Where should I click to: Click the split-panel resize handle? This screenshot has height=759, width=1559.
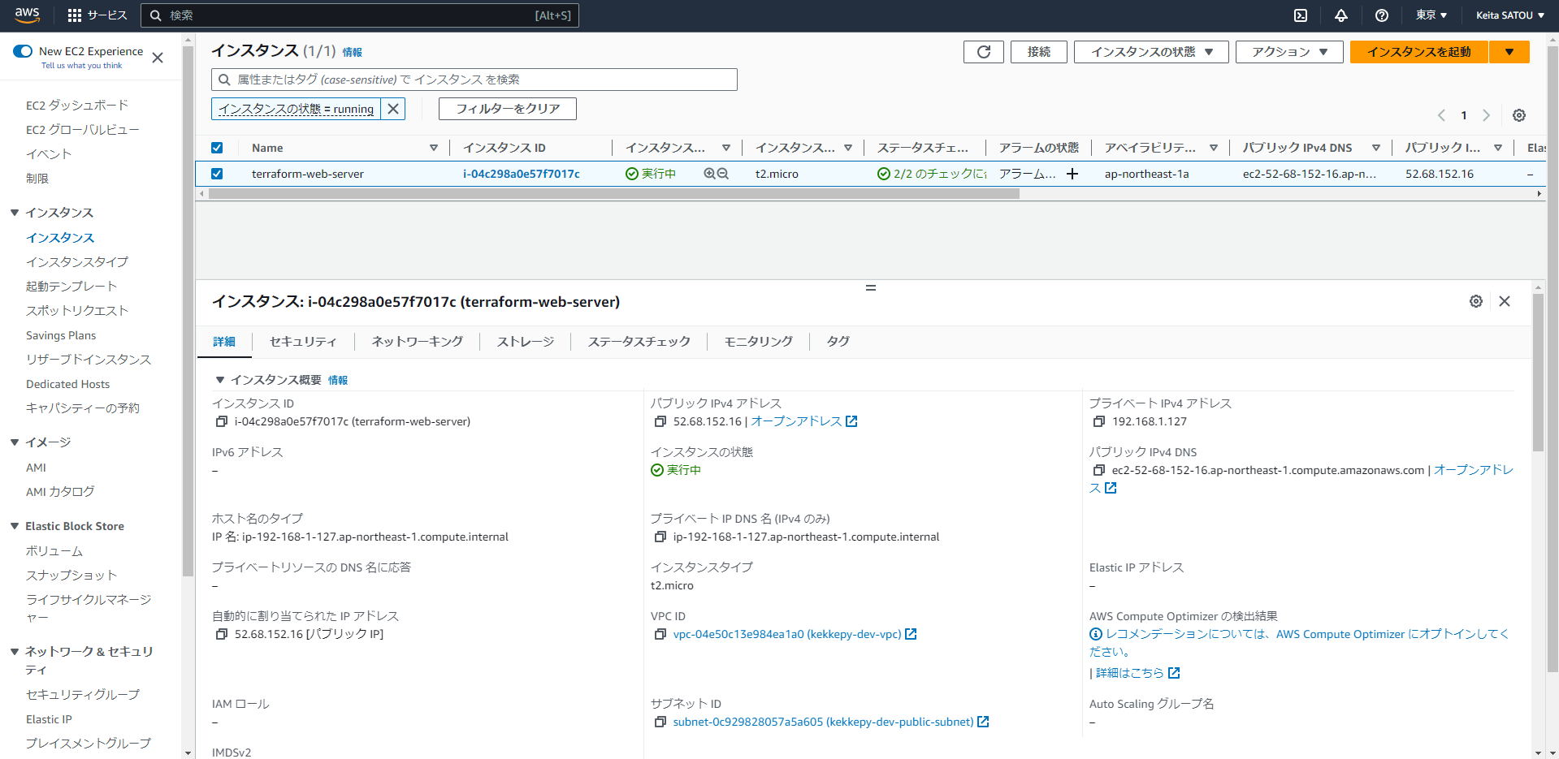871,287
